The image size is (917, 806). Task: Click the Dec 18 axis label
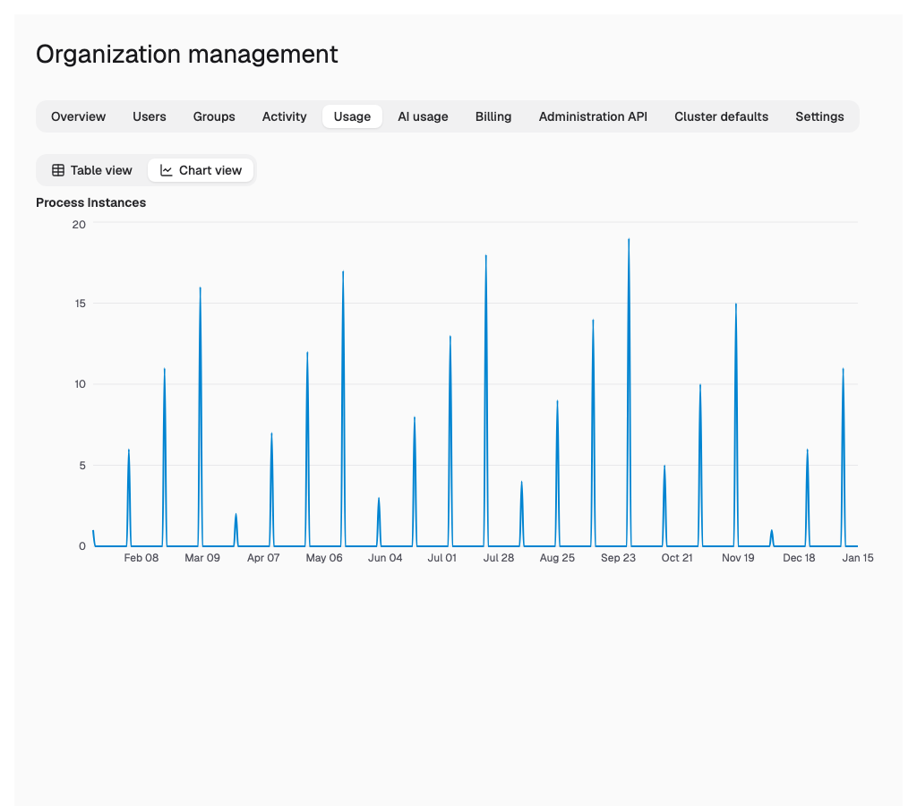pos(799,558)
